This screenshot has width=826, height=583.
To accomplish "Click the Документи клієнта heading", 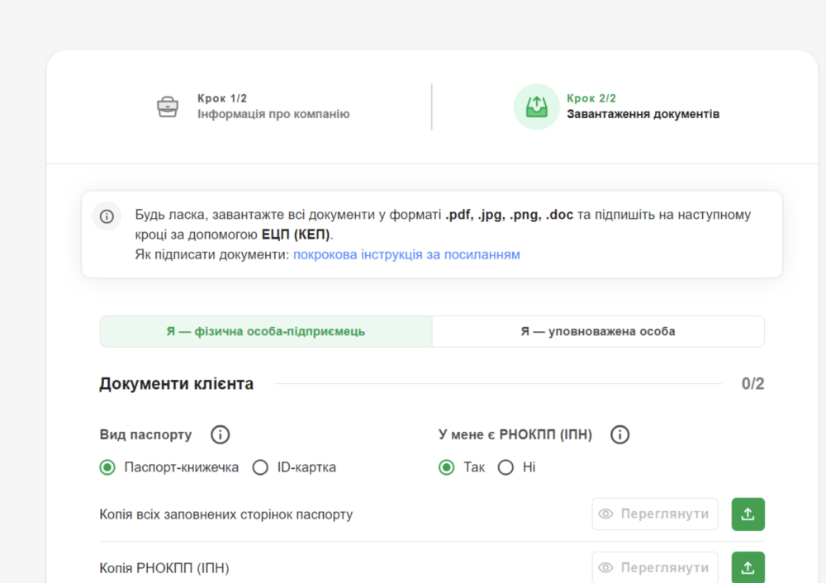I will coord(177,384).
